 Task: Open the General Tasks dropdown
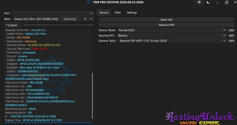173,41
